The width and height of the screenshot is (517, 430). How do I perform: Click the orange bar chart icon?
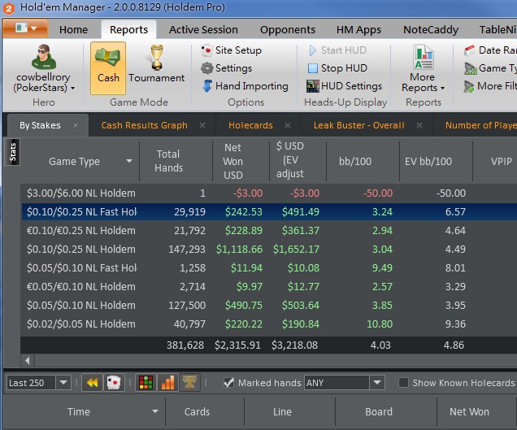pos(167,383)
